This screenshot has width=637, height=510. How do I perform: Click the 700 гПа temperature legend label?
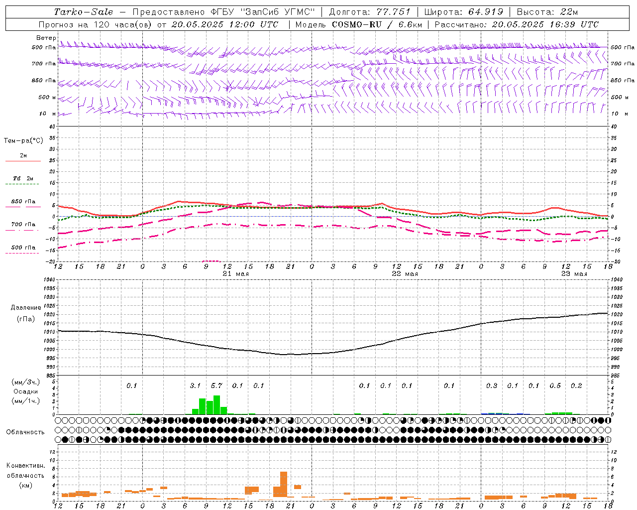coord(23,225)
